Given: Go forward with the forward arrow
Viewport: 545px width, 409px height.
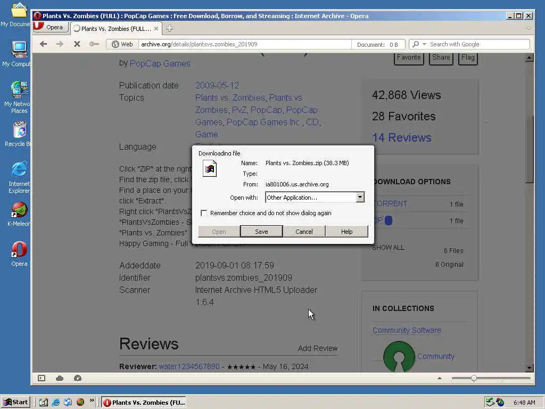Looking at the screenshot, I should point(60,44).
